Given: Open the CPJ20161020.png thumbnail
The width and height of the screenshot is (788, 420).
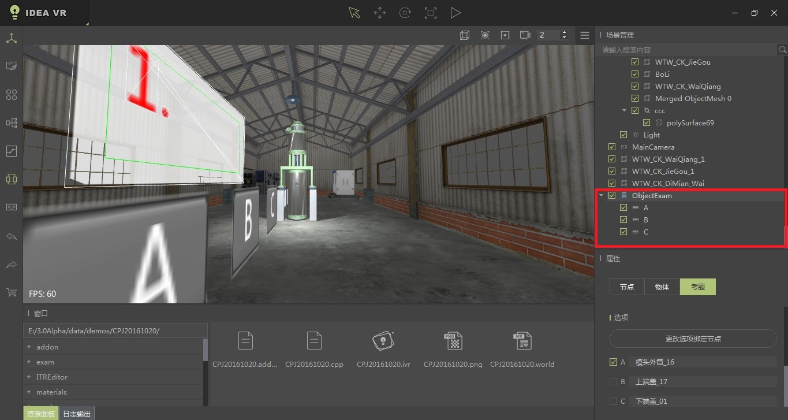Looking at the screenshot, I should (453, 341).
